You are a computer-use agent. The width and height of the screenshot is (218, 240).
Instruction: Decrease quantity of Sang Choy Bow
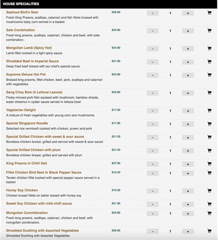click(153, 93)
